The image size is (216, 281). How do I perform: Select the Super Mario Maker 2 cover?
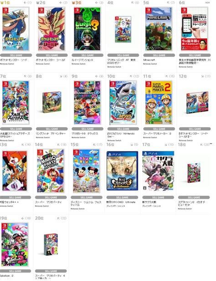coord(159,103)
